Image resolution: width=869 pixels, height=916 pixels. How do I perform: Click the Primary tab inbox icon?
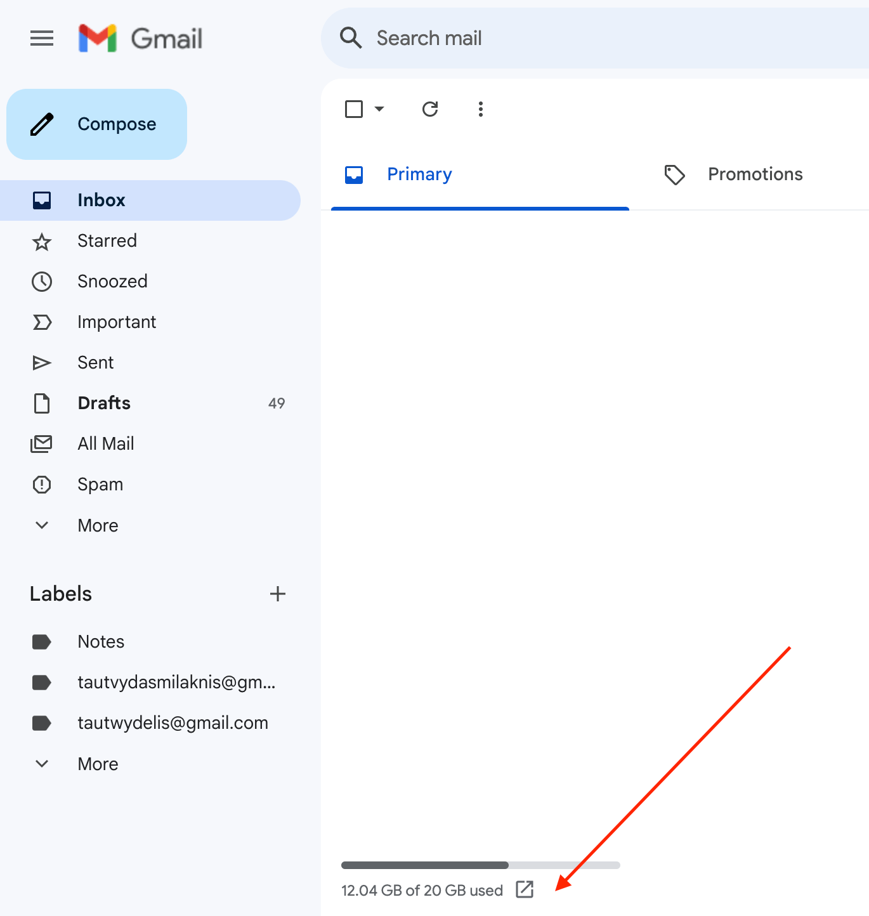[x=354, y=174]
